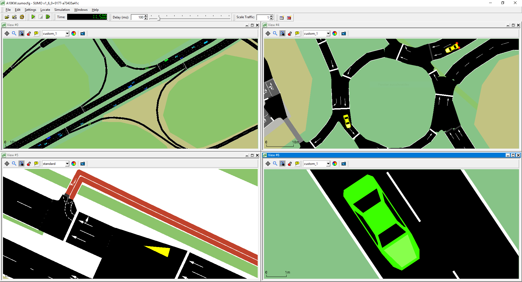This screenshot has width=522, height=282.
Task: Click the Scale Traffic input field
Action: [263, 17]
